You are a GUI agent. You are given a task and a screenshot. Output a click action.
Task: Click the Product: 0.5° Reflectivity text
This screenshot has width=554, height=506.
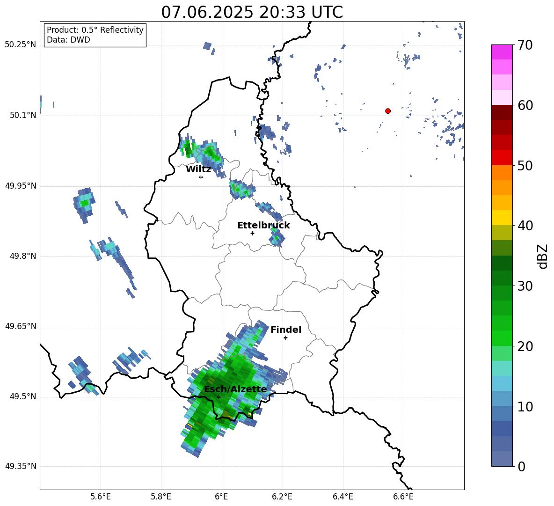tap(95, 30)
